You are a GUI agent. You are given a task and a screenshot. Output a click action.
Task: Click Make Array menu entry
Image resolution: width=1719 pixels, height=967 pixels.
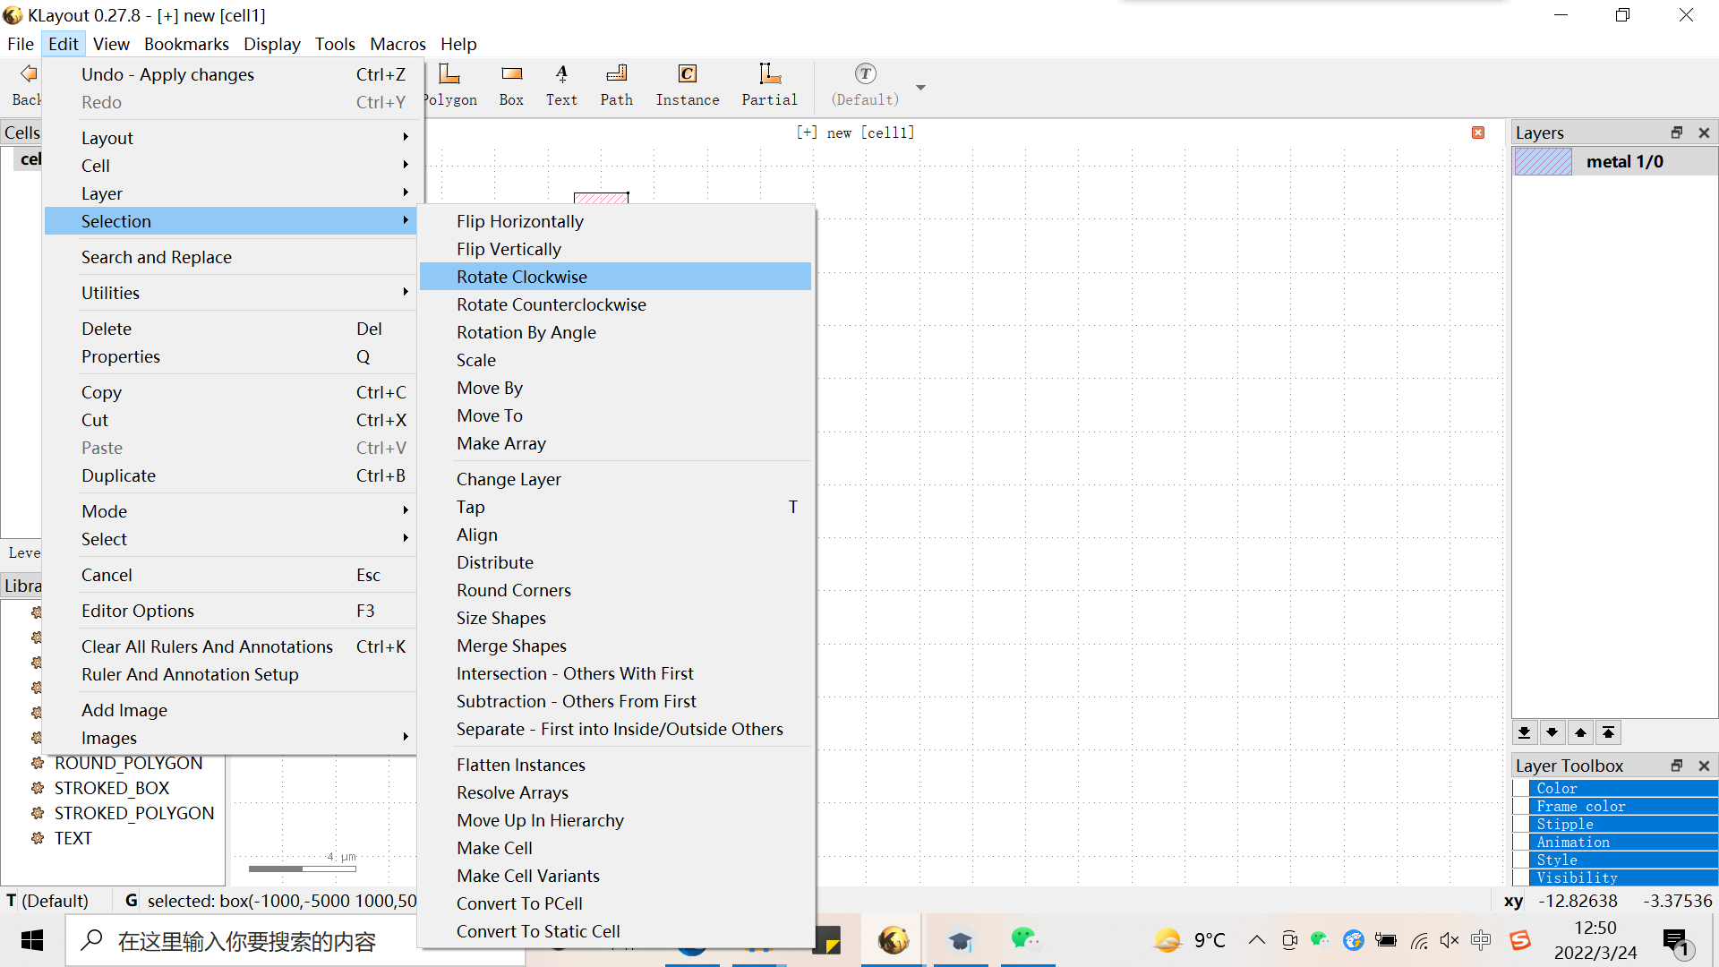coord(501,443)
